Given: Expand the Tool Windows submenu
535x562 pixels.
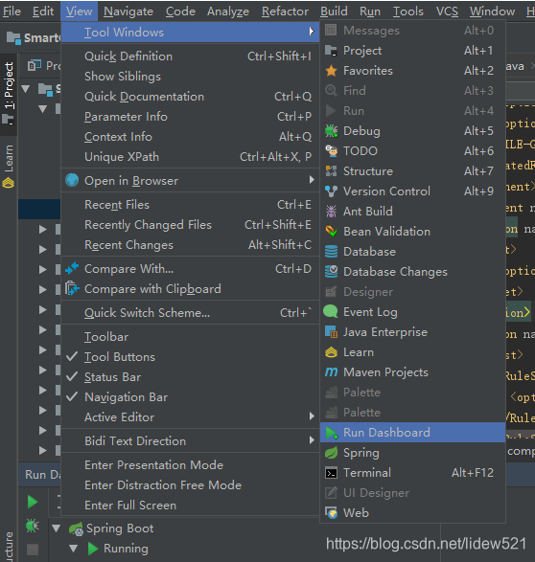Looking at the screenshot, I should tap(190, 33).
